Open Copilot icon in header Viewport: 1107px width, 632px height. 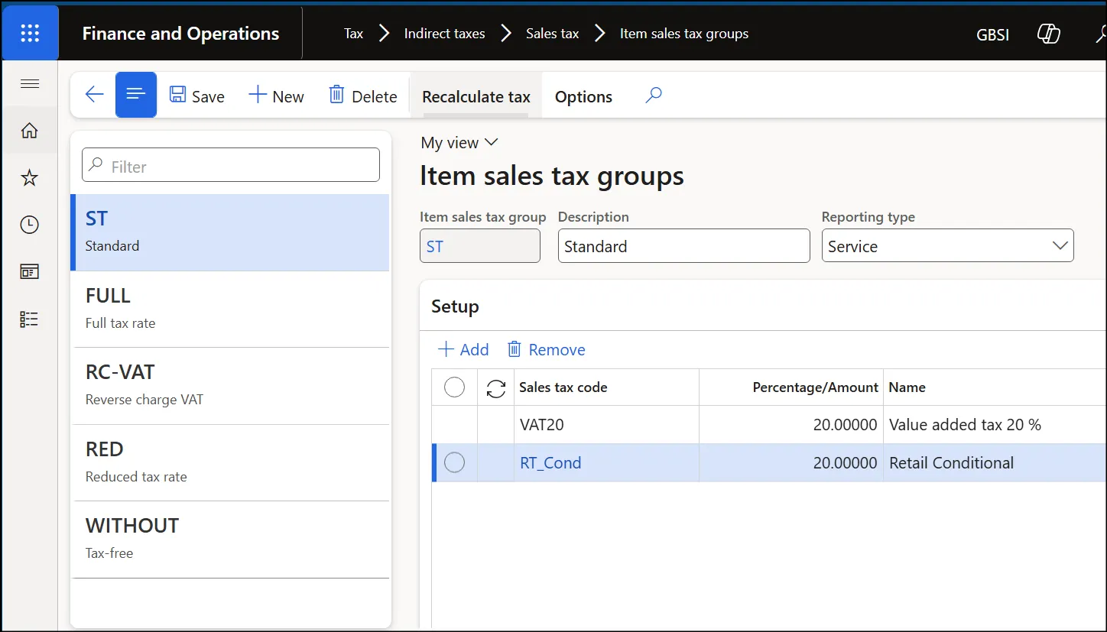click(1048, 34)
